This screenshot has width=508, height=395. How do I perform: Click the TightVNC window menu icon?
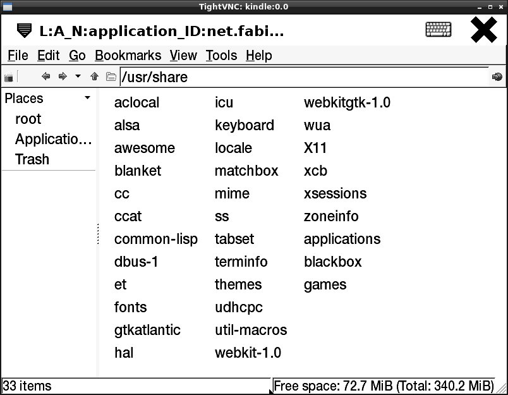point(7,6)
